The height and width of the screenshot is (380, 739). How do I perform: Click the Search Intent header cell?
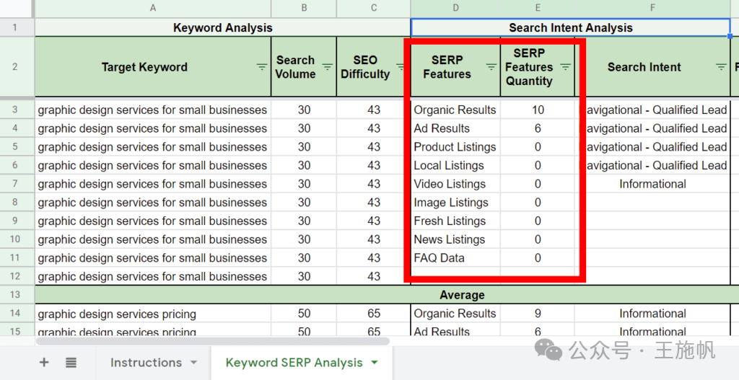(x=652, y=67)
